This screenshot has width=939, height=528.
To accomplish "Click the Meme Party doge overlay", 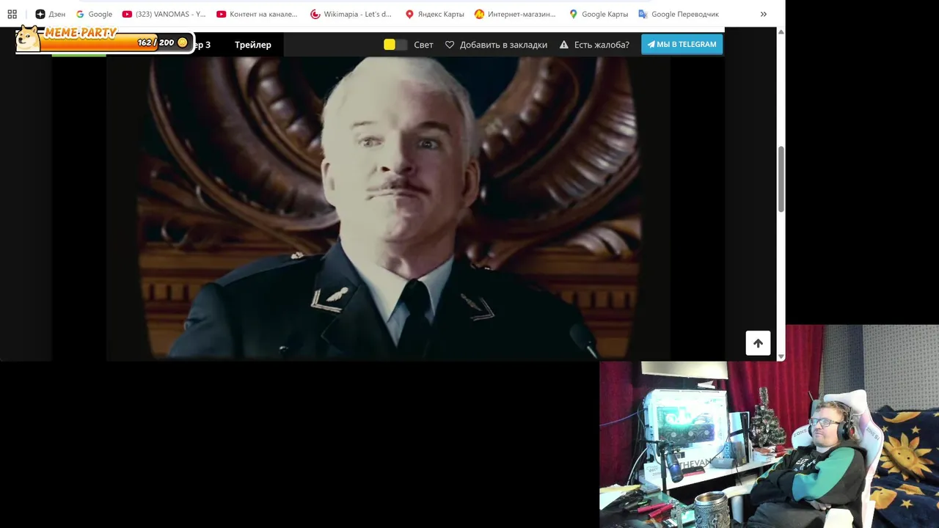I will point(28,39).
